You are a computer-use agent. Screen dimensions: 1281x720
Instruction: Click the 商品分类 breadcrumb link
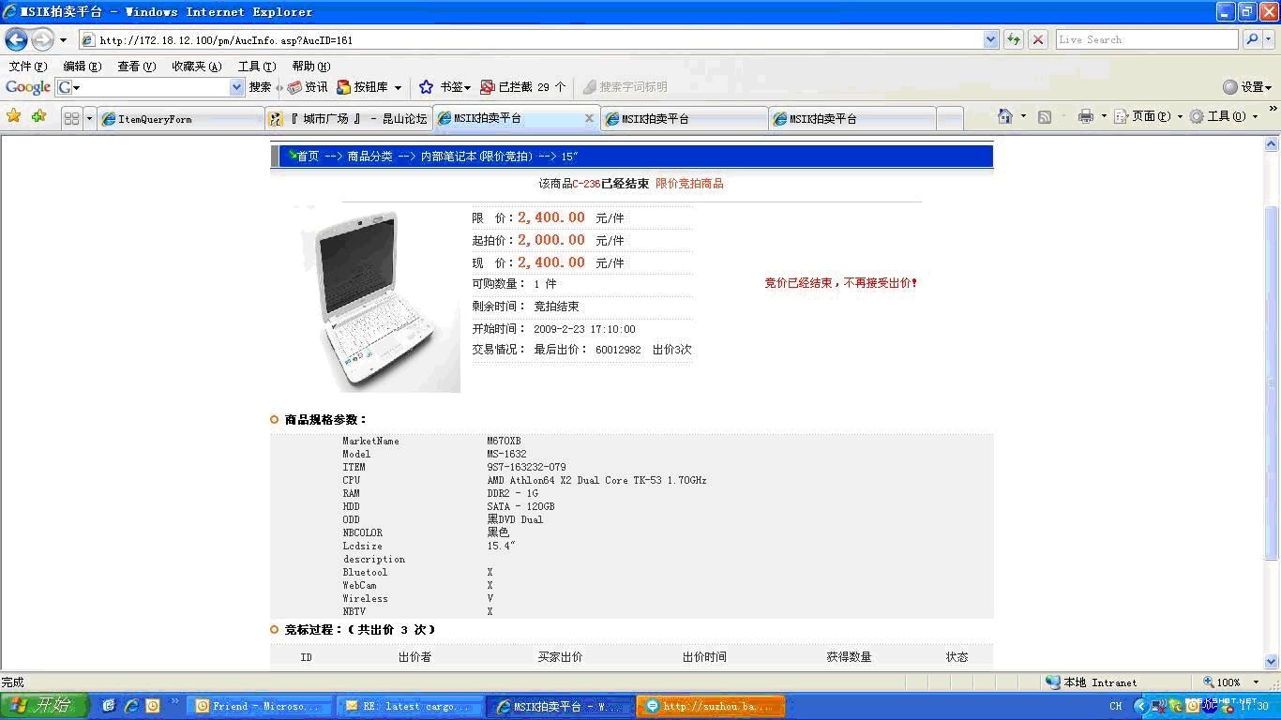click(369, 157)
